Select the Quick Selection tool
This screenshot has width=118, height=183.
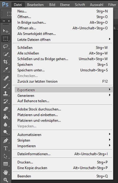(6, 54)
